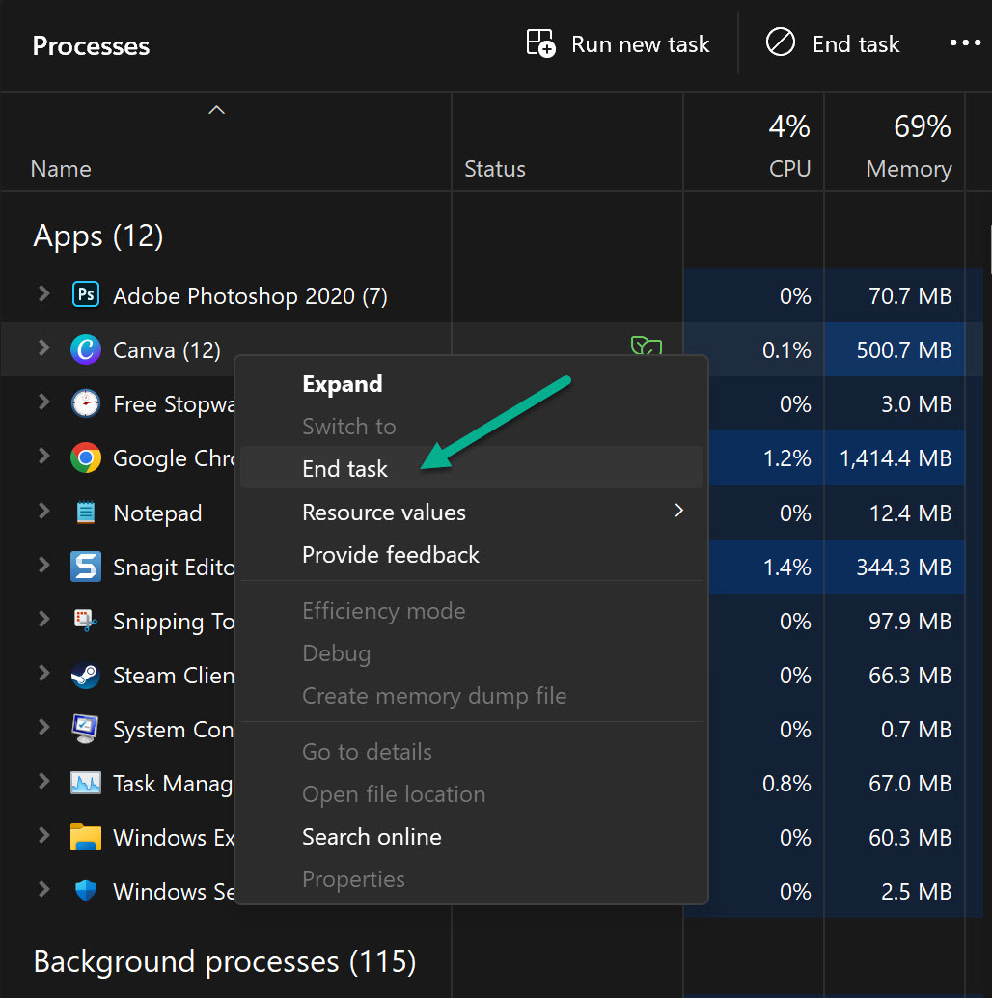Expand the Canva process group

tap(43, 348)
